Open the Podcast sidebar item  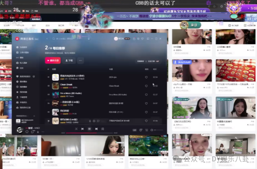coord(20,57)
